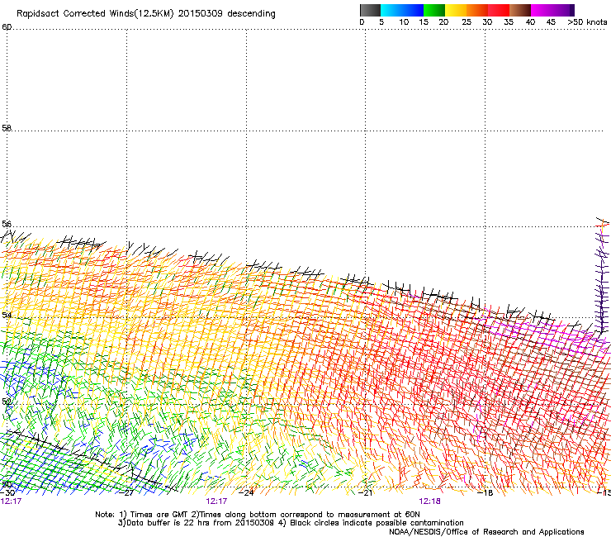
Task: Click the orange 25-30 knots color swatch
Action: point(477,10)
